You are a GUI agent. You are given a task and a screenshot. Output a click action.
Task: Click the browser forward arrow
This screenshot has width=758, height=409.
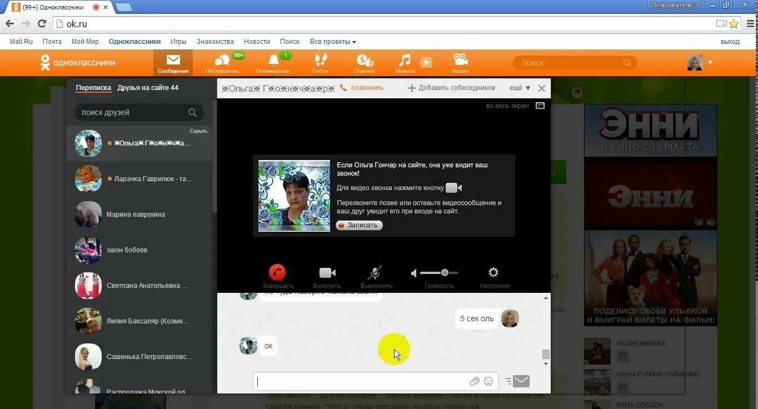[x=26, y=23]
